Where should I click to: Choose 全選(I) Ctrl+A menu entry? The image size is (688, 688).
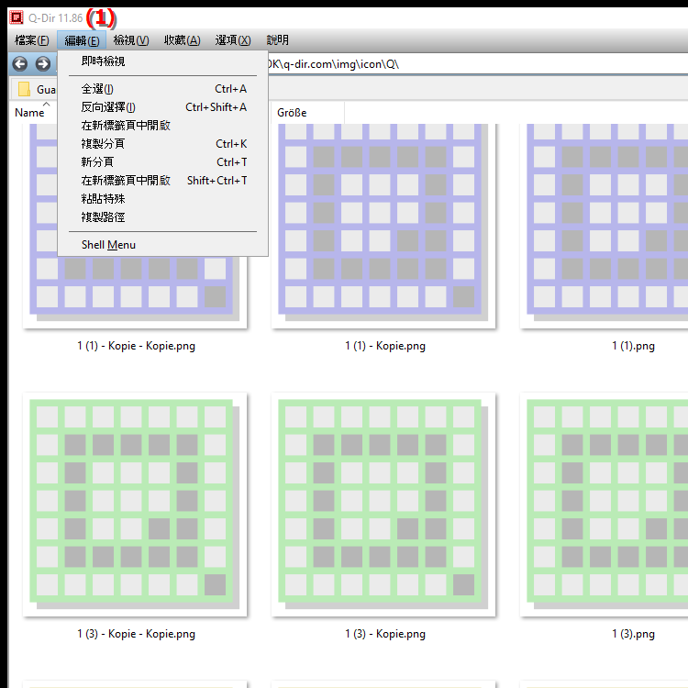(162, 89)
